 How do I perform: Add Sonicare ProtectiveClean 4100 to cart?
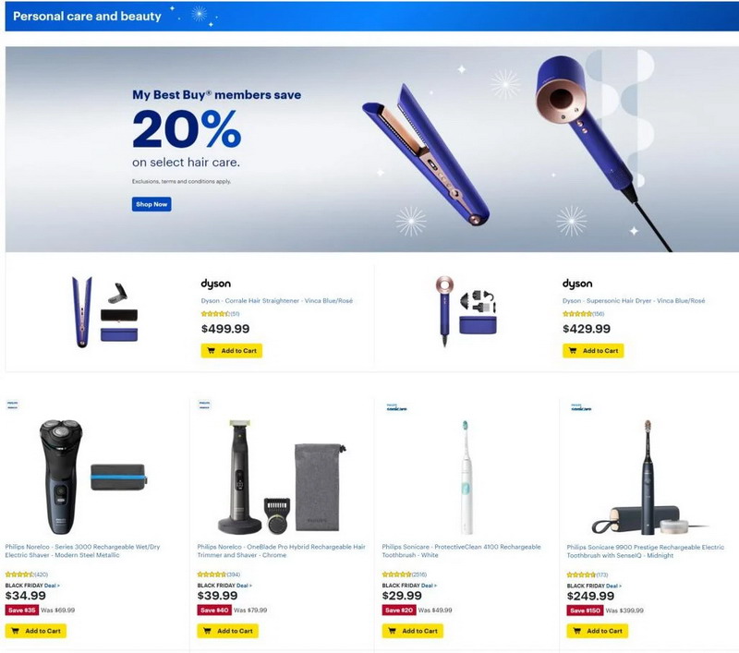(412, 631)
